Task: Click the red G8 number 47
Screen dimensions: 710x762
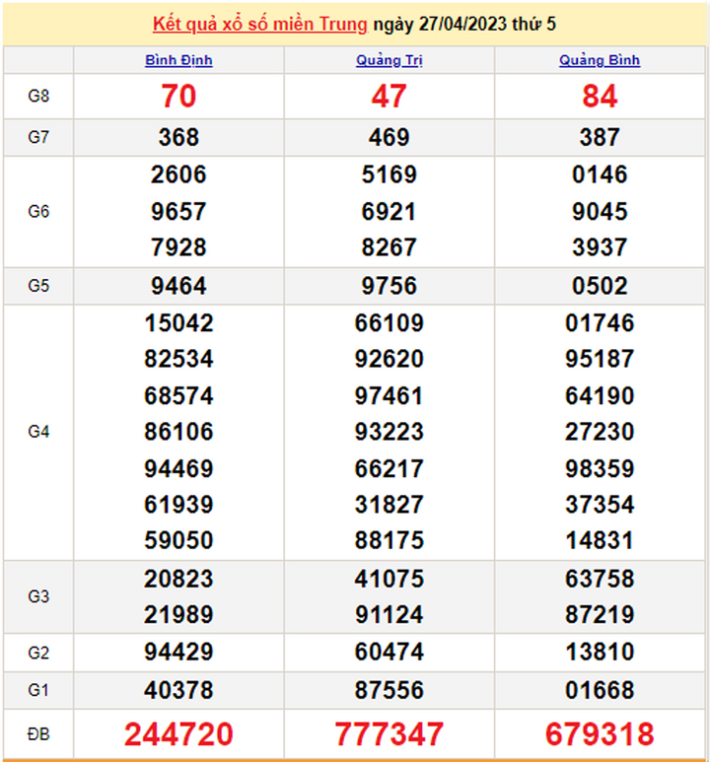Action: [x=390, y=96]
